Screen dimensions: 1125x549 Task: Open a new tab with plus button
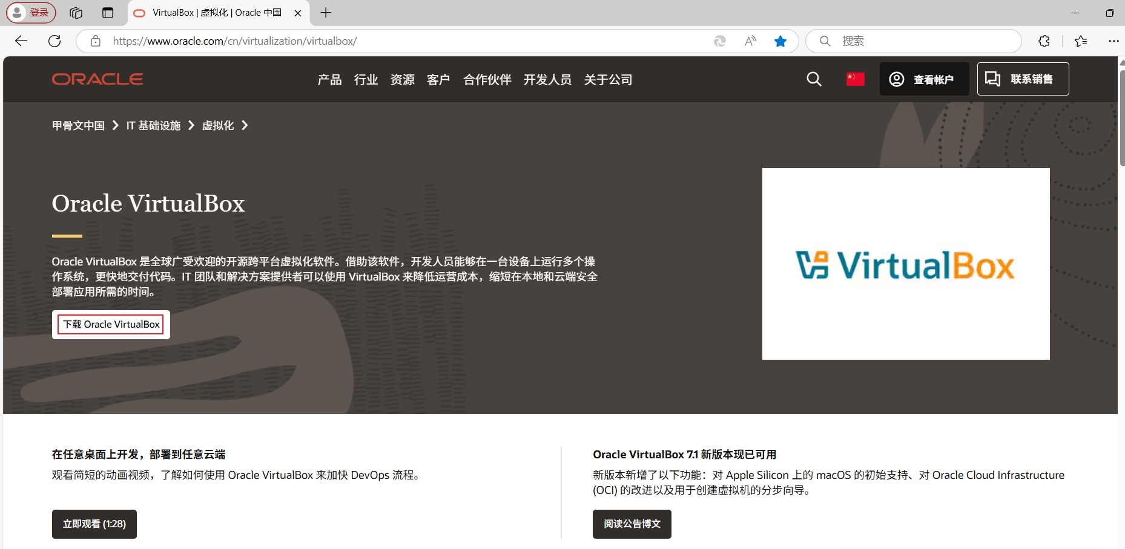click(326, 13)
